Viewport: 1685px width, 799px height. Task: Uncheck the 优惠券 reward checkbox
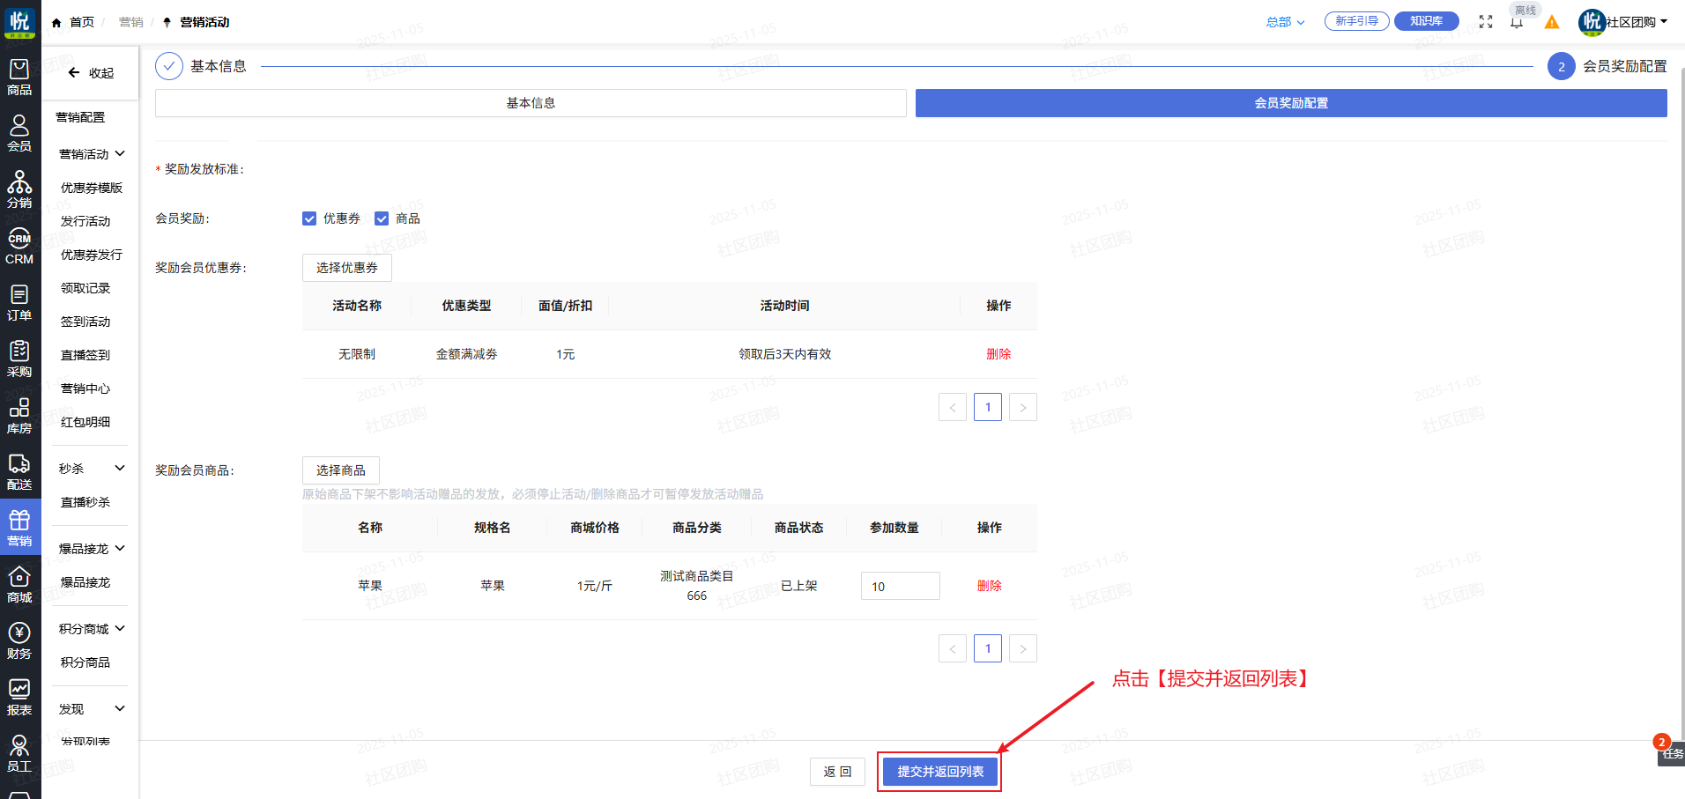(309, 218)
